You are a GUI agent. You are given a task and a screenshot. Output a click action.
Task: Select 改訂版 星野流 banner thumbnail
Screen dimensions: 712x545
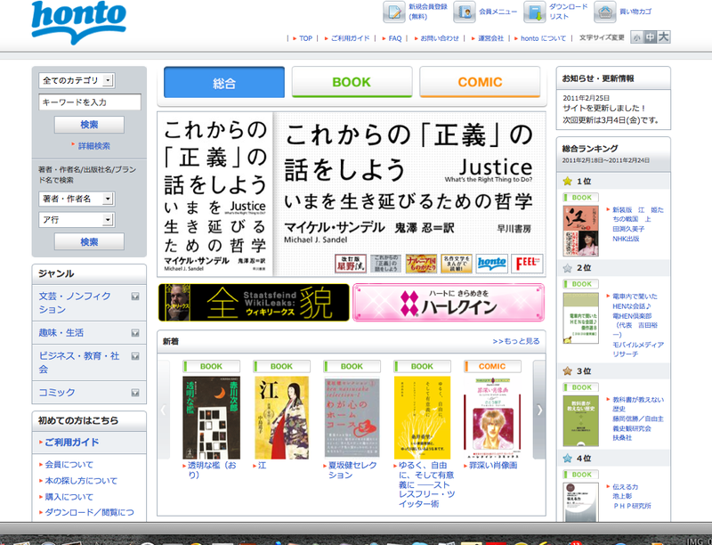(x=351, y=264)
